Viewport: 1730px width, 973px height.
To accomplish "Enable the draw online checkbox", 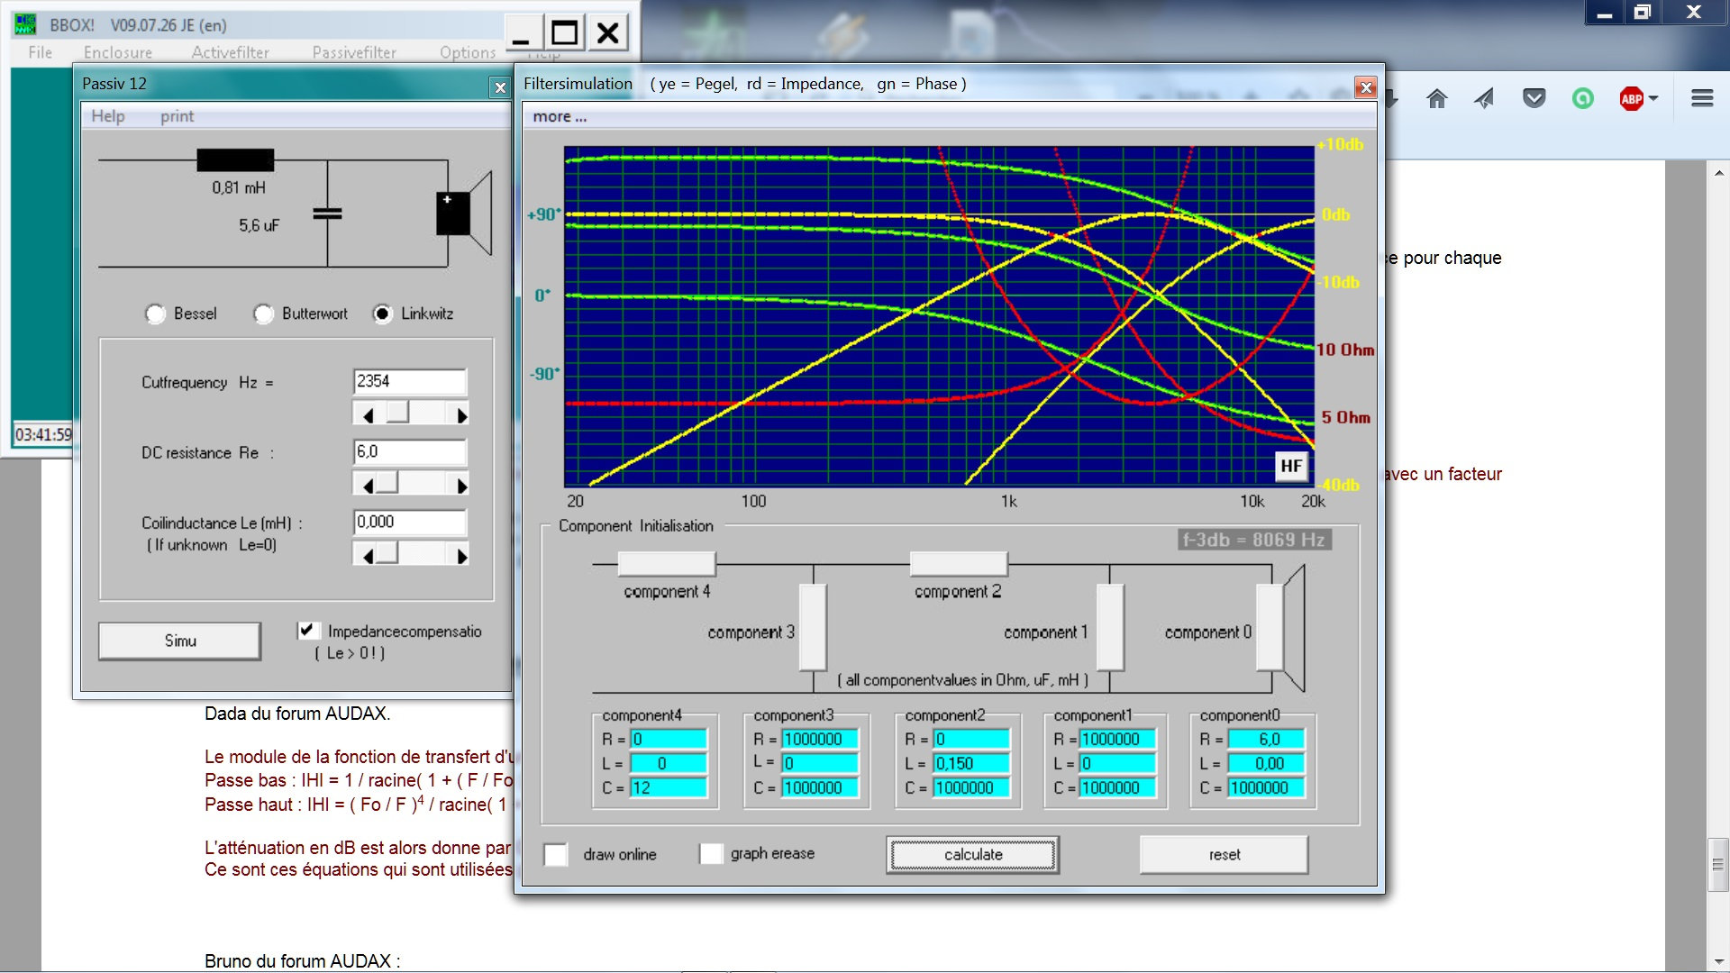I will (556, 854).
